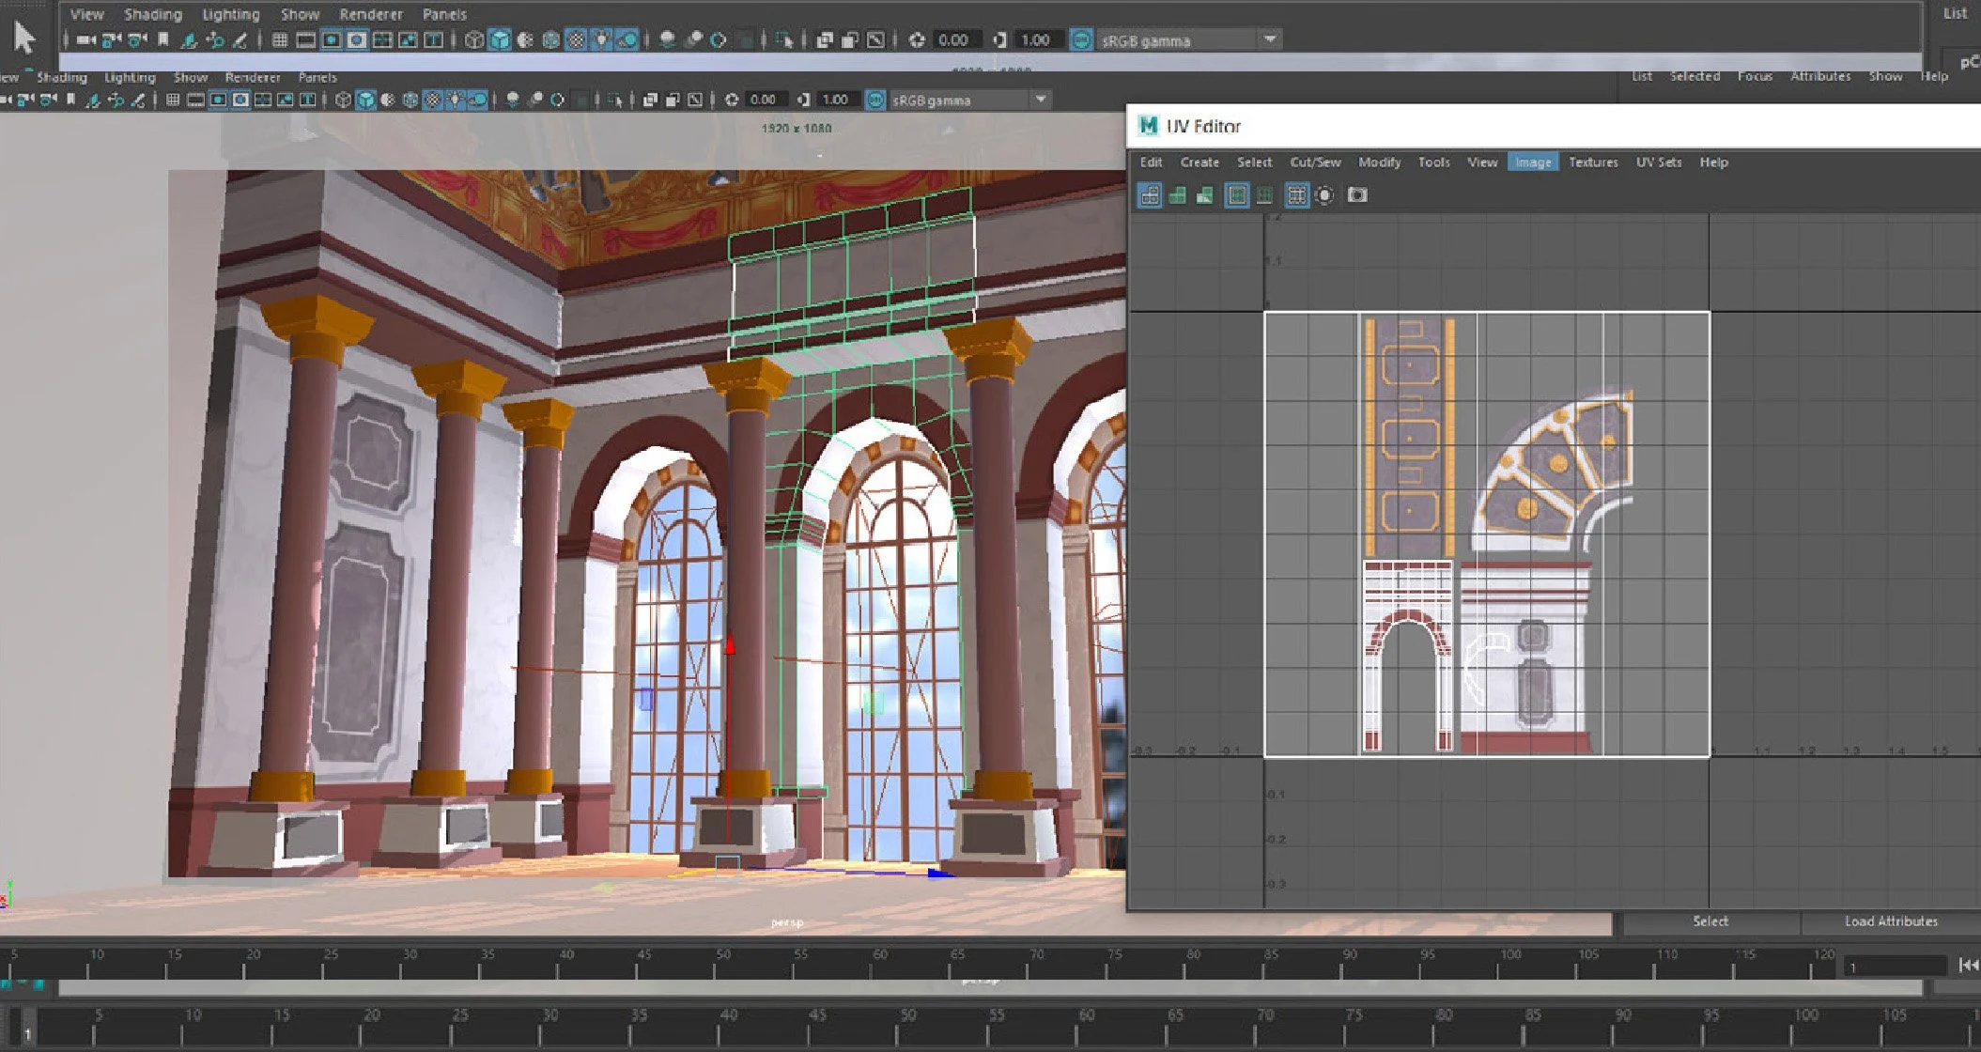Toggle the UV Editor grid display icon
This screenshot has height=1052, width=1981.
1296,195
